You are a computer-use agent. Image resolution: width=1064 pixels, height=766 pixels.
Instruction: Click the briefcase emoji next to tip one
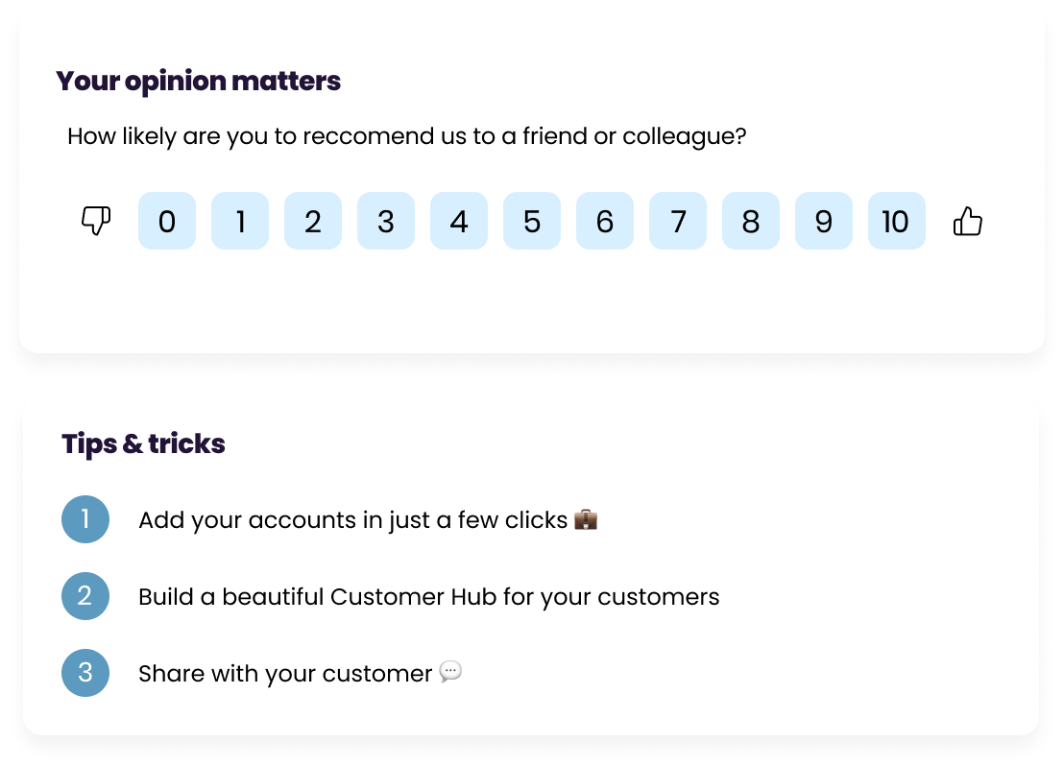coord(586,519)
